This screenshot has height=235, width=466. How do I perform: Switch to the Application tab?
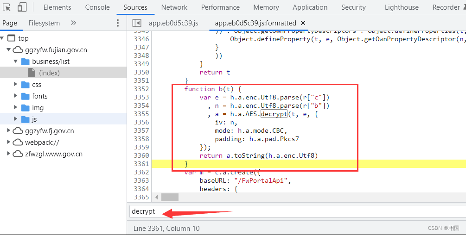(310, 7)
